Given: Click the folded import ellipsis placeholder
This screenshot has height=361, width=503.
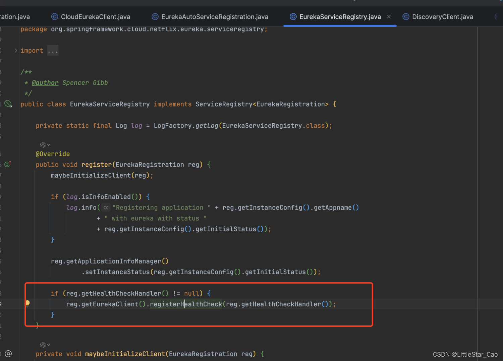Looking at the screenshot, I should click(53, 51).
